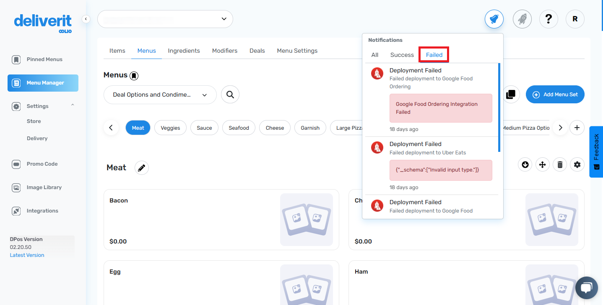Show more categories with right arrow

[x=560, y=128]
